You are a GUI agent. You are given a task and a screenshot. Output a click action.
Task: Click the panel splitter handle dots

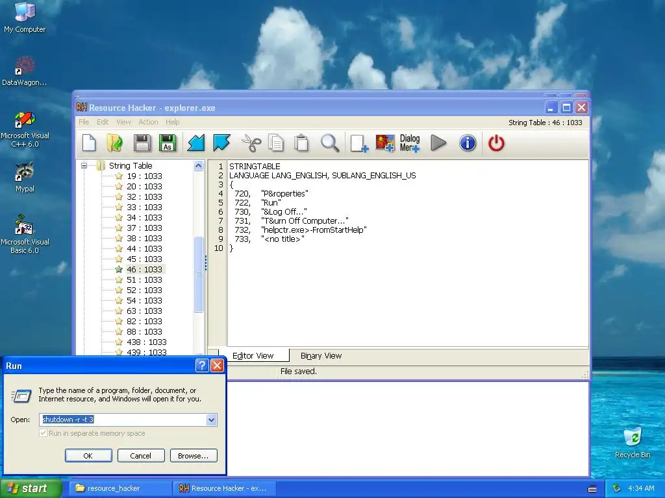pos(206,263)
